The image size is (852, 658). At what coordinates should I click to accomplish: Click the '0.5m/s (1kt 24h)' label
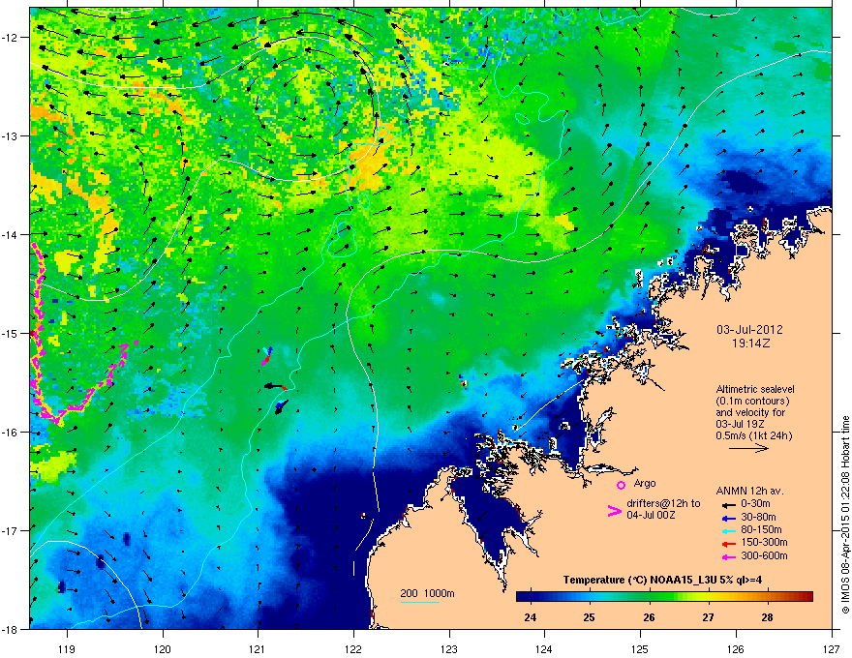[753, 435]
